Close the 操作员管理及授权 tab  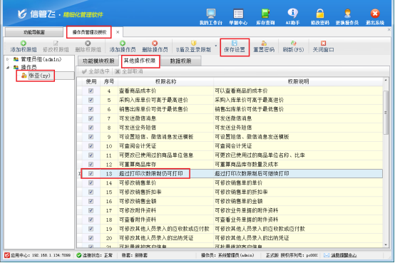[x=118, y=32]
